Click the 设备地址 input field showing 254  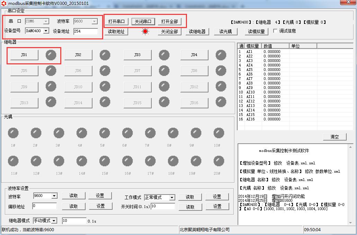(86, 31)
